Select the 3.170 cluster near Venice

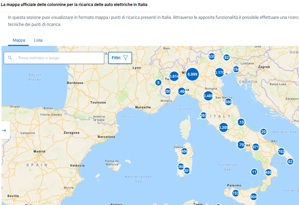click(x=219, y=73)
